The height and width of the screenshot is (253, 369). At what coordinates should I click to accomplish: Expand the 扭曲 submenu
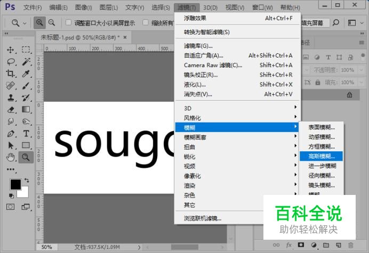237,146
